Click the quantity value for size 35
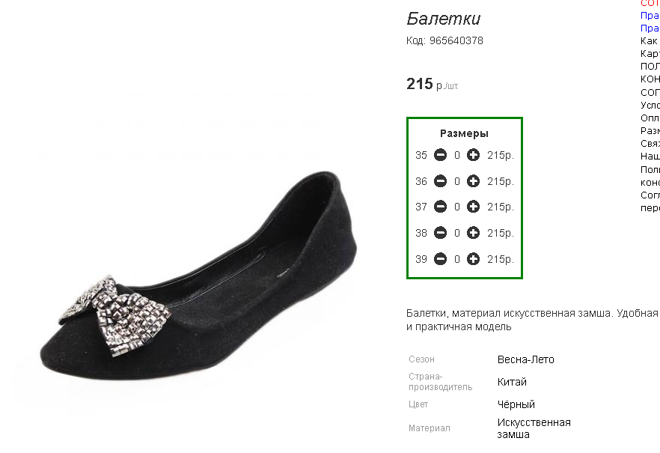The image size is (660, 453). [457, 155]
